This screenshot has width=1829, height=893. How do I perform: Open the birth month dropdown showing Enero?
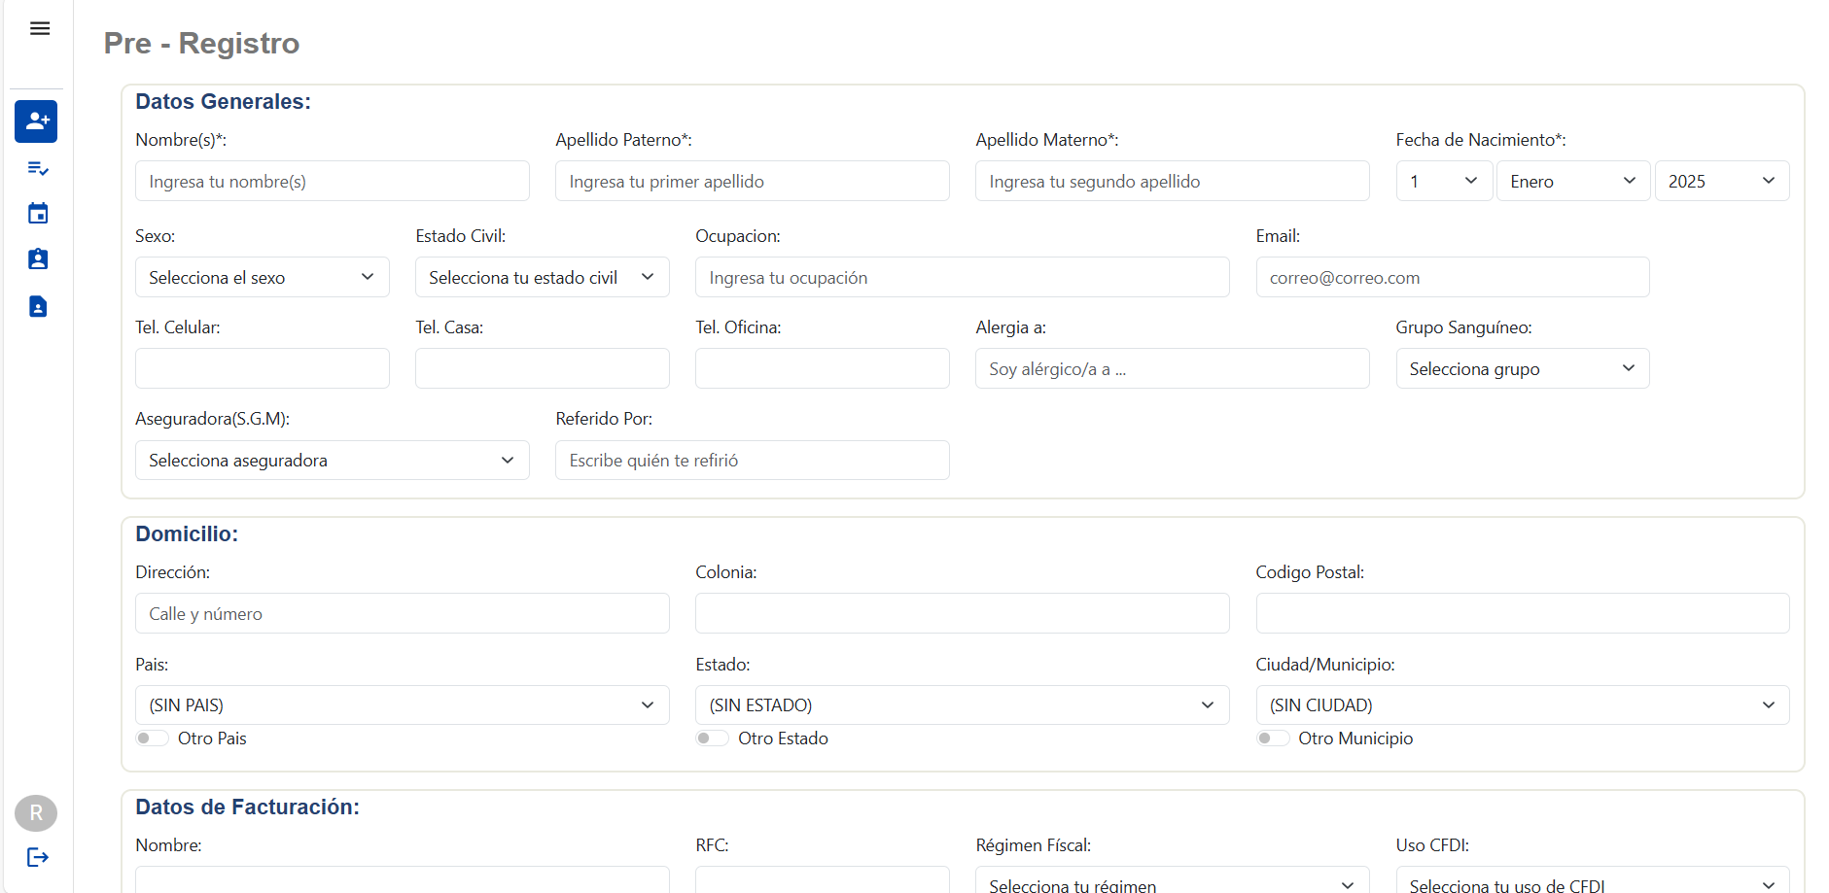pos(1572,182)
